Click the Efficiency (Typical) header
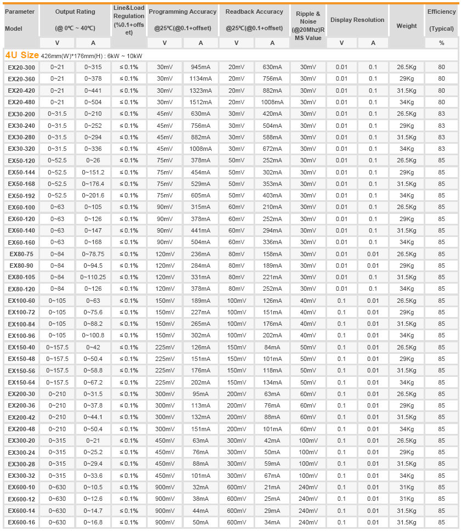Viewport: 461px width, 531px height. coord(441,20)
